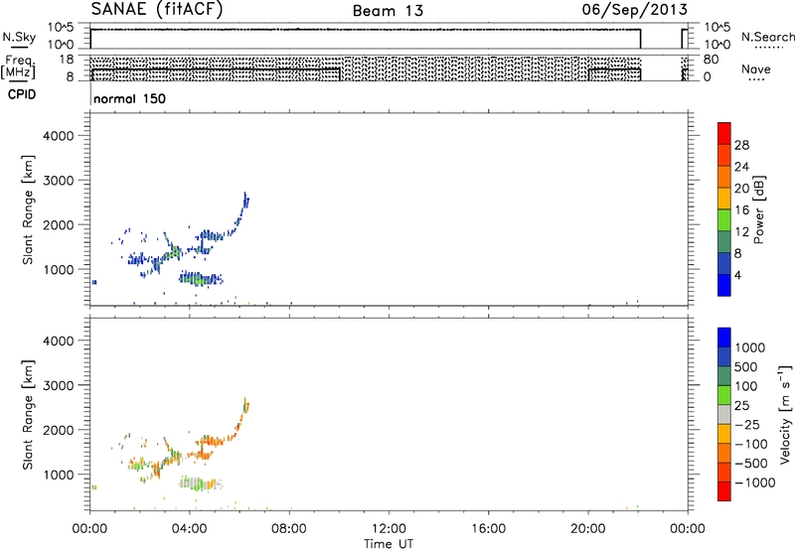
Task: Click the '20' tick on Power colorbar
Action: (741, 189)
